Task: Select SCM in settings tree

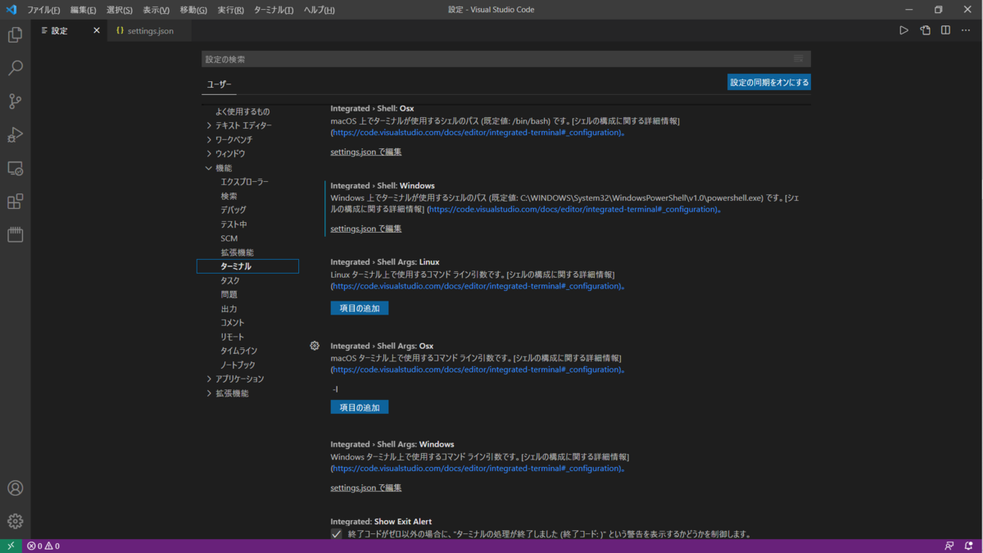Action: [x=229, y=238]
